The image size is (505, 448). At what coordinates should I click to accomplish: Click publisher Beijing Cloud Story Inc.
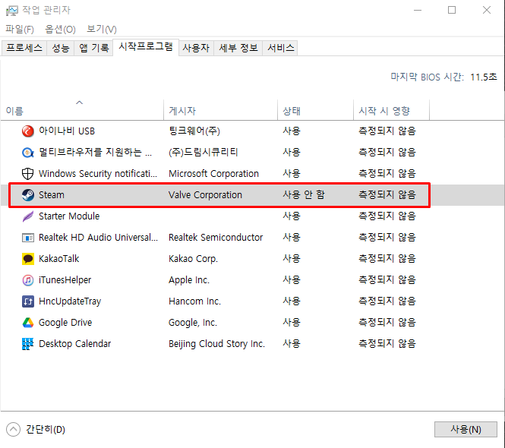point(216,344)
